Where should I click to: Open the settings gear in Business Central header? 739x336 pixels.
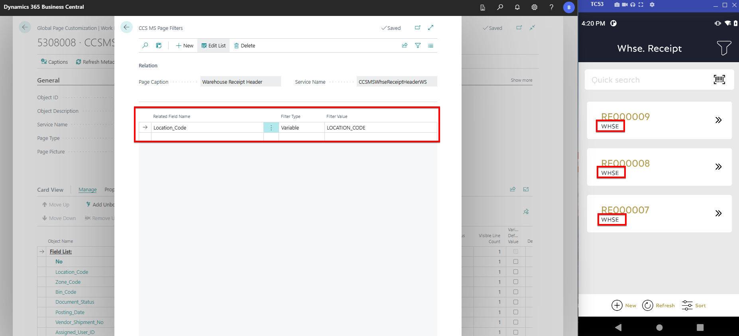pyautogui.click(x=534, y=7)
